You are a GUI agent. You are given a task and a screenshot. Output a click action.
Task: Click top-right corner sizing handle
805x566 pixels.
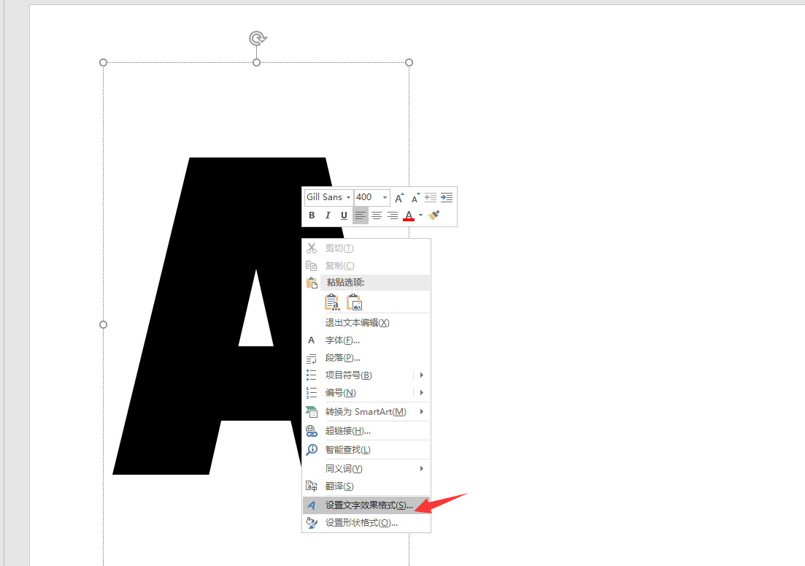click(409, 63)
